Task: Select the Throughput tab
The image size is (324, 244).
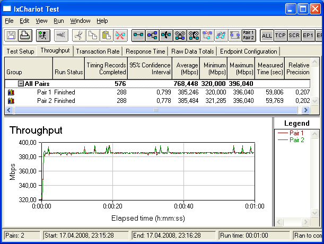Action: [55, 50]
